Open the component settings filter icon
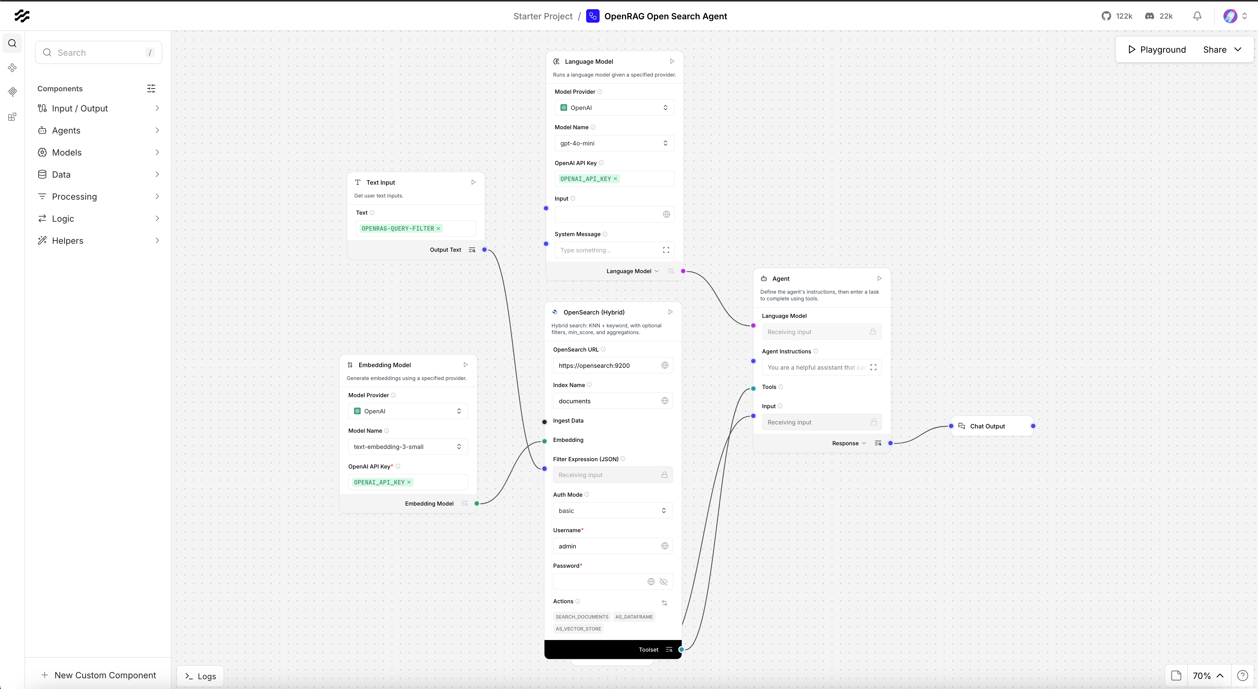The width and height of the screenshot is (1258, 689). point(151,88)
